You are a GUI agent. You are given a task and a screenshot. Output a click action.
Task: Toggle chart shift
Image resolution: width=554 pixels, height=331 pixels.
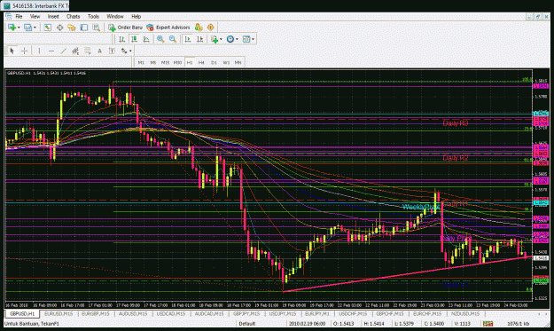(x=199, y=39)
